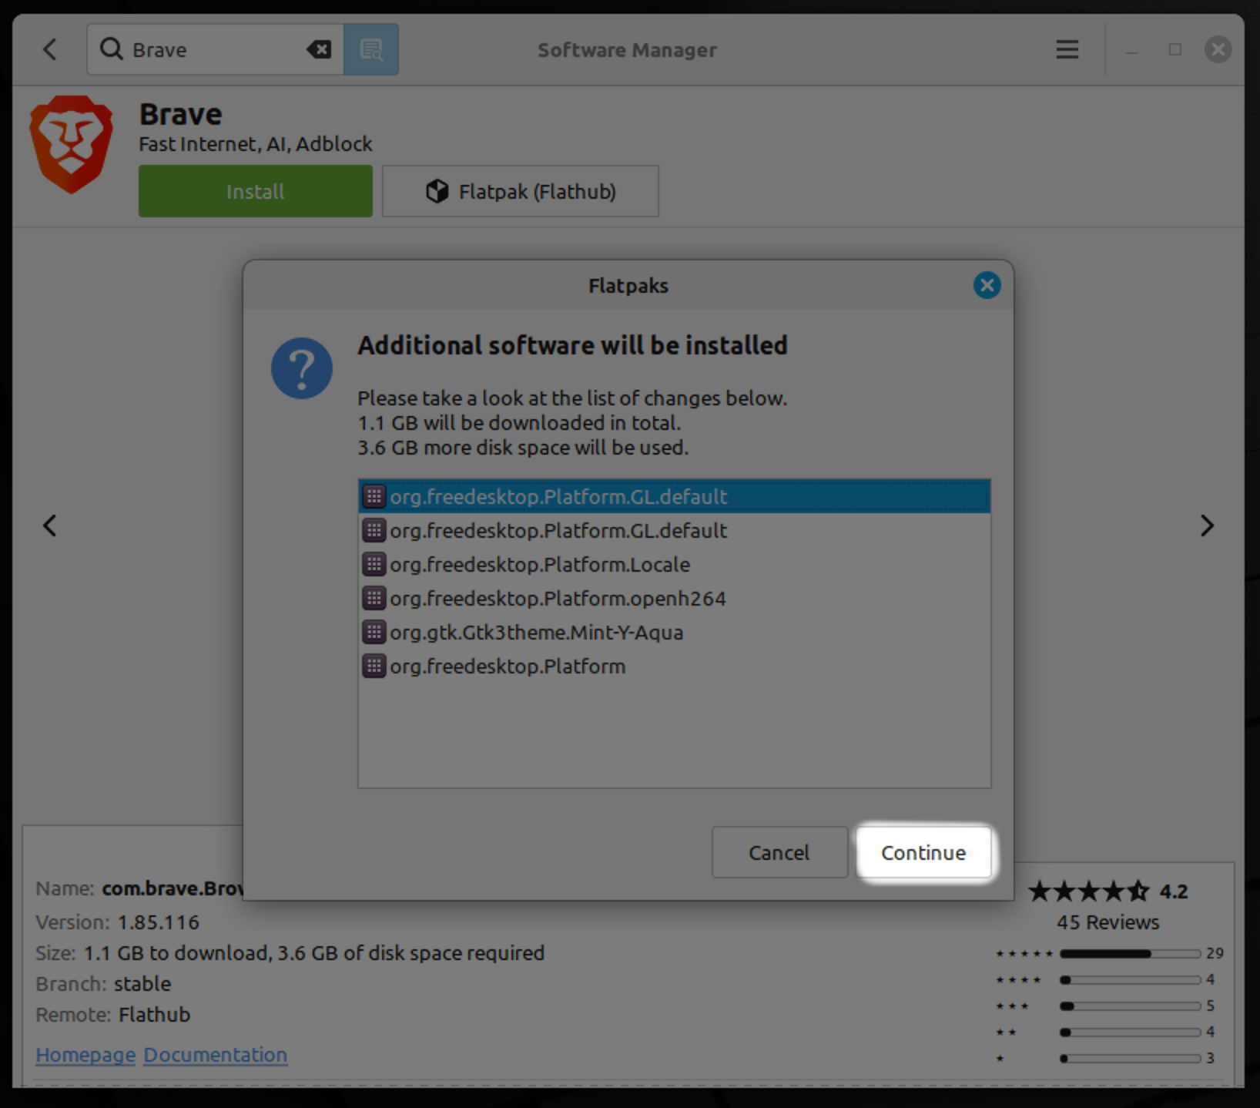1260x1108 pixels.
Task: Click the 45 Reviews label
Action: pos(1108,922)
